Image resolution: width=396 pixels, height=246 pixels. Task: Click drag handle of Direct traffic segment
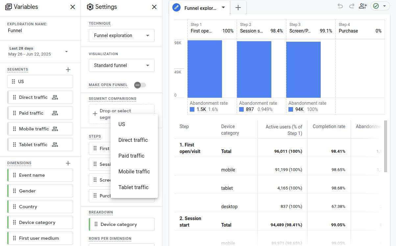pyautogui.click(x=14, y=97)
